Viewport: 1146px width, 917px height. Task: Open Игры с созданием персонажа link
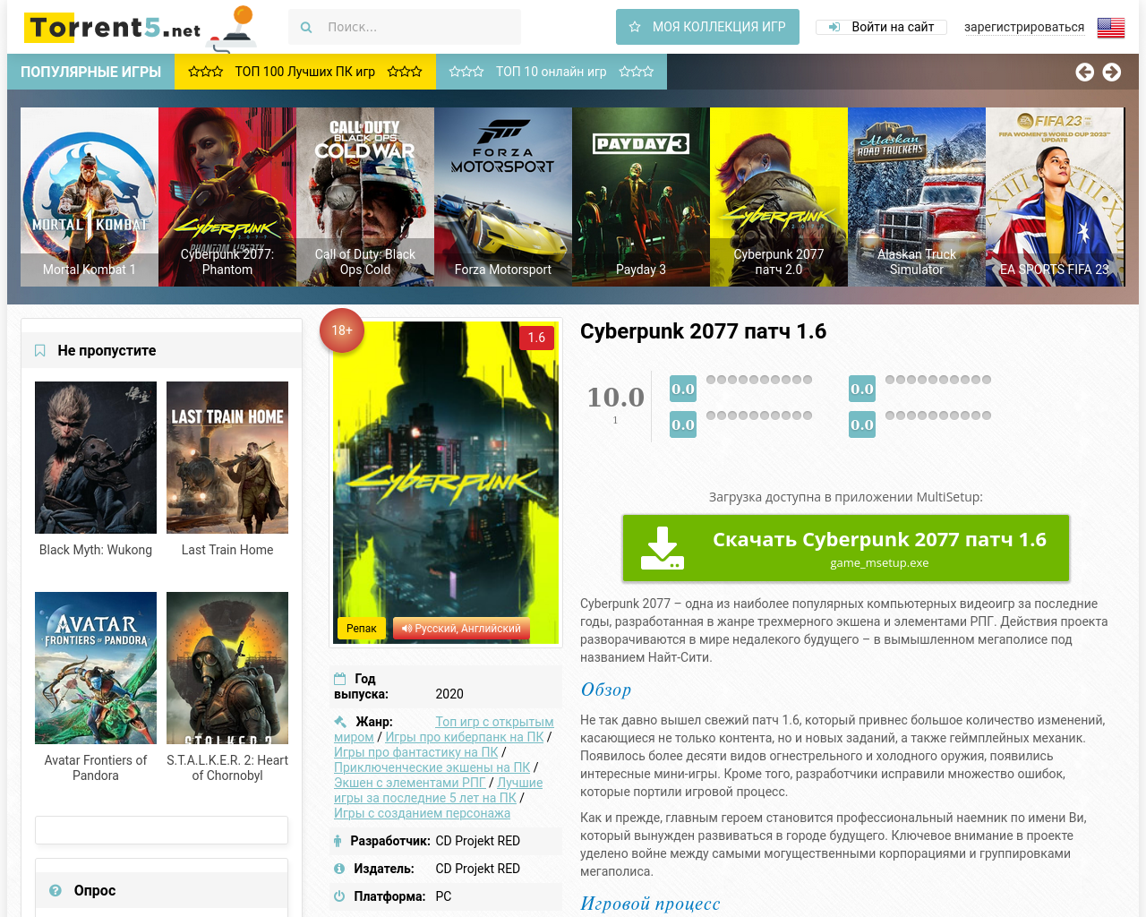tap(422, 813)
